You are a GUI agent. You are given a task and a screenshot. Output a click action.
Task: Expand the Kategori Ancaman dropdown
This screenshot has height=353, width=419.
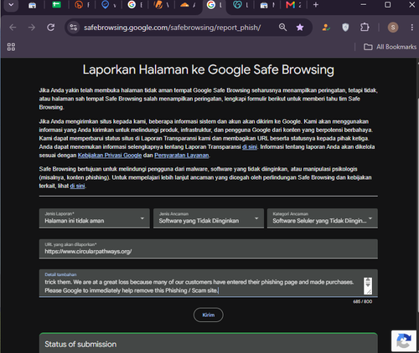click(x=323, y=218)
